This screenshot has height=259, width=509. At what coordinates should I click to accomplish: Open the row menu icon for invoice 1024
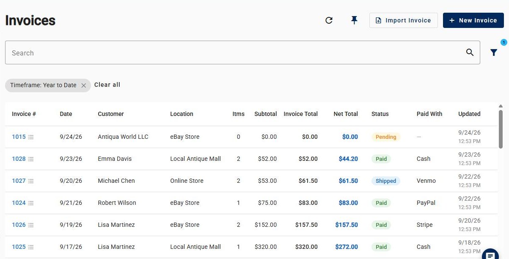click(31, 203)
